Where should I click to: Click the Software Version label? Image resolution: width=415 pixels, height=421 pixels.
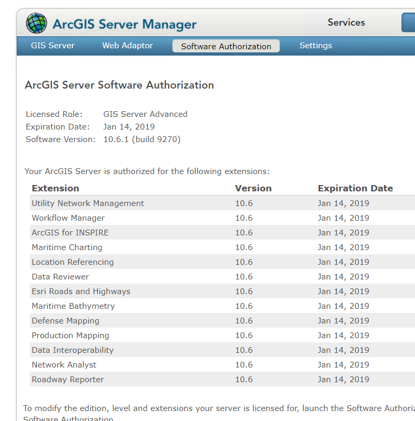[x=61, y=139]
